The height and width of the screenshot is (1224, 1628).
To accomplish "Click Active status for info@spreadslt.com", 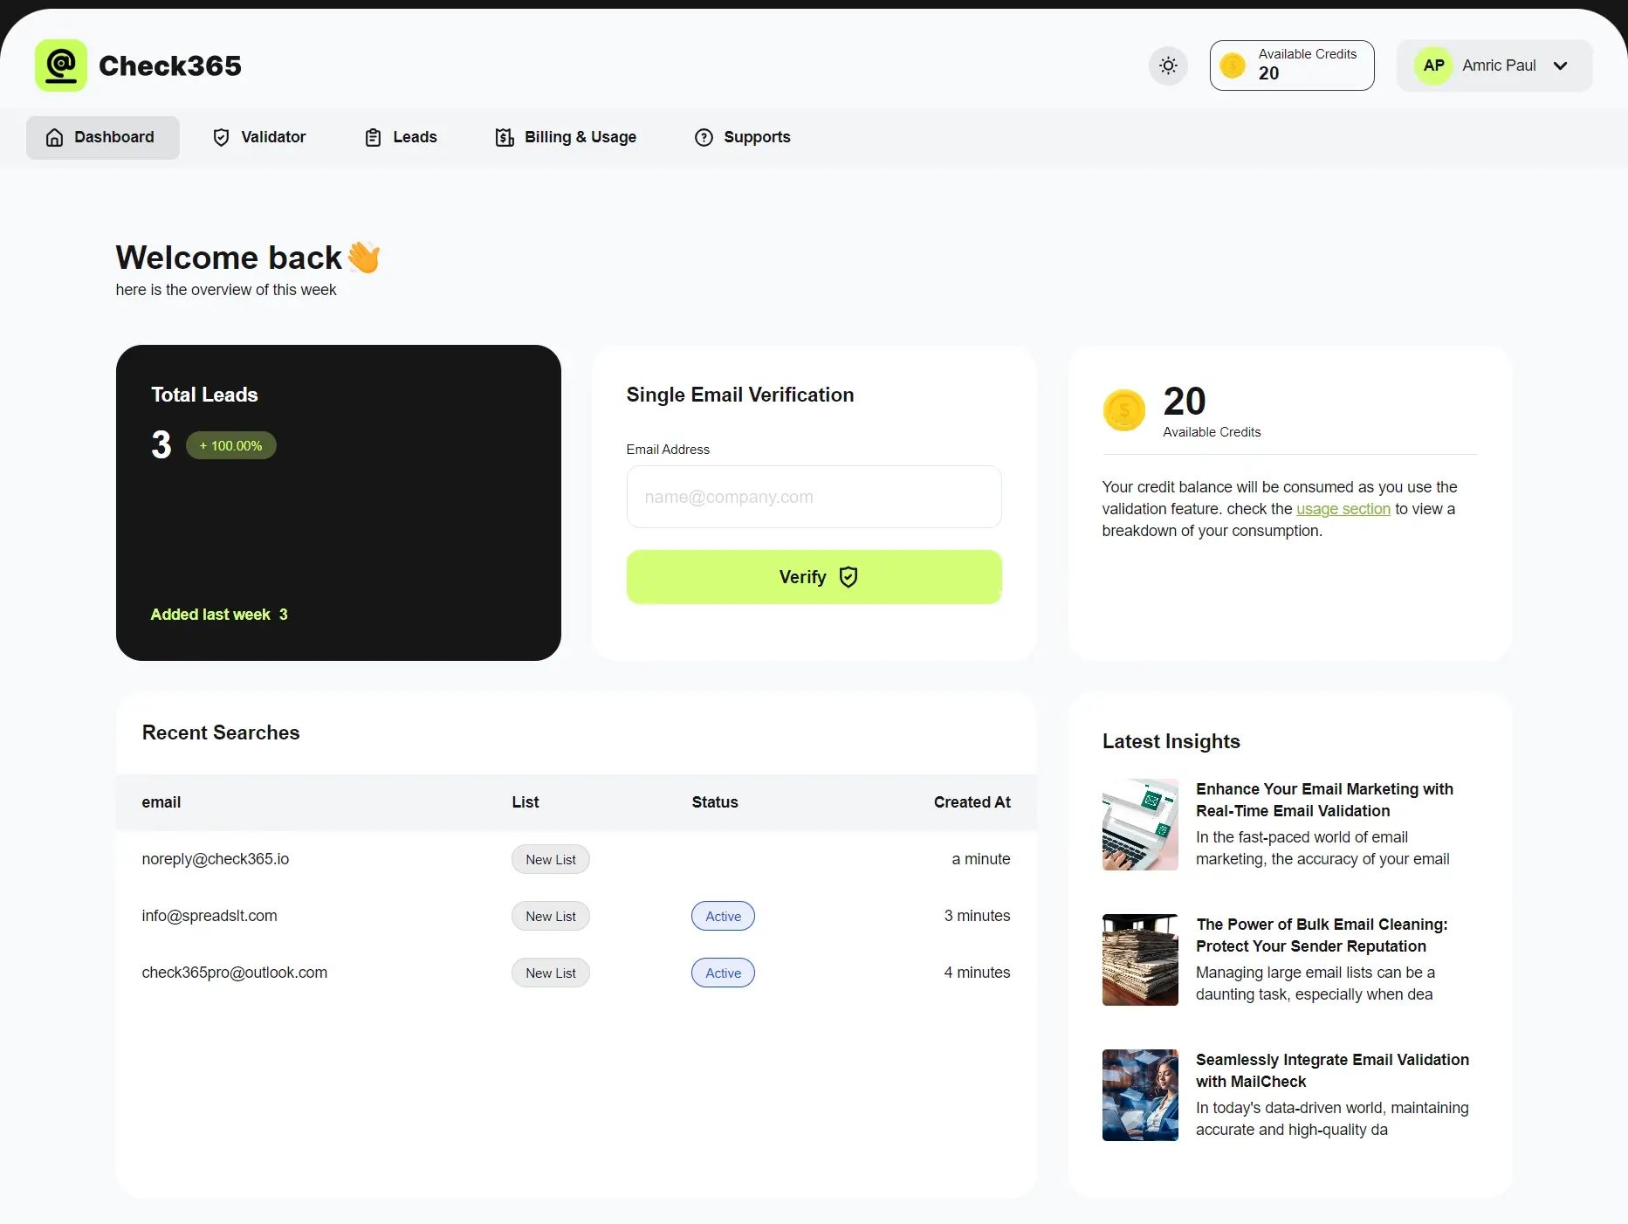I will (724, 917).
